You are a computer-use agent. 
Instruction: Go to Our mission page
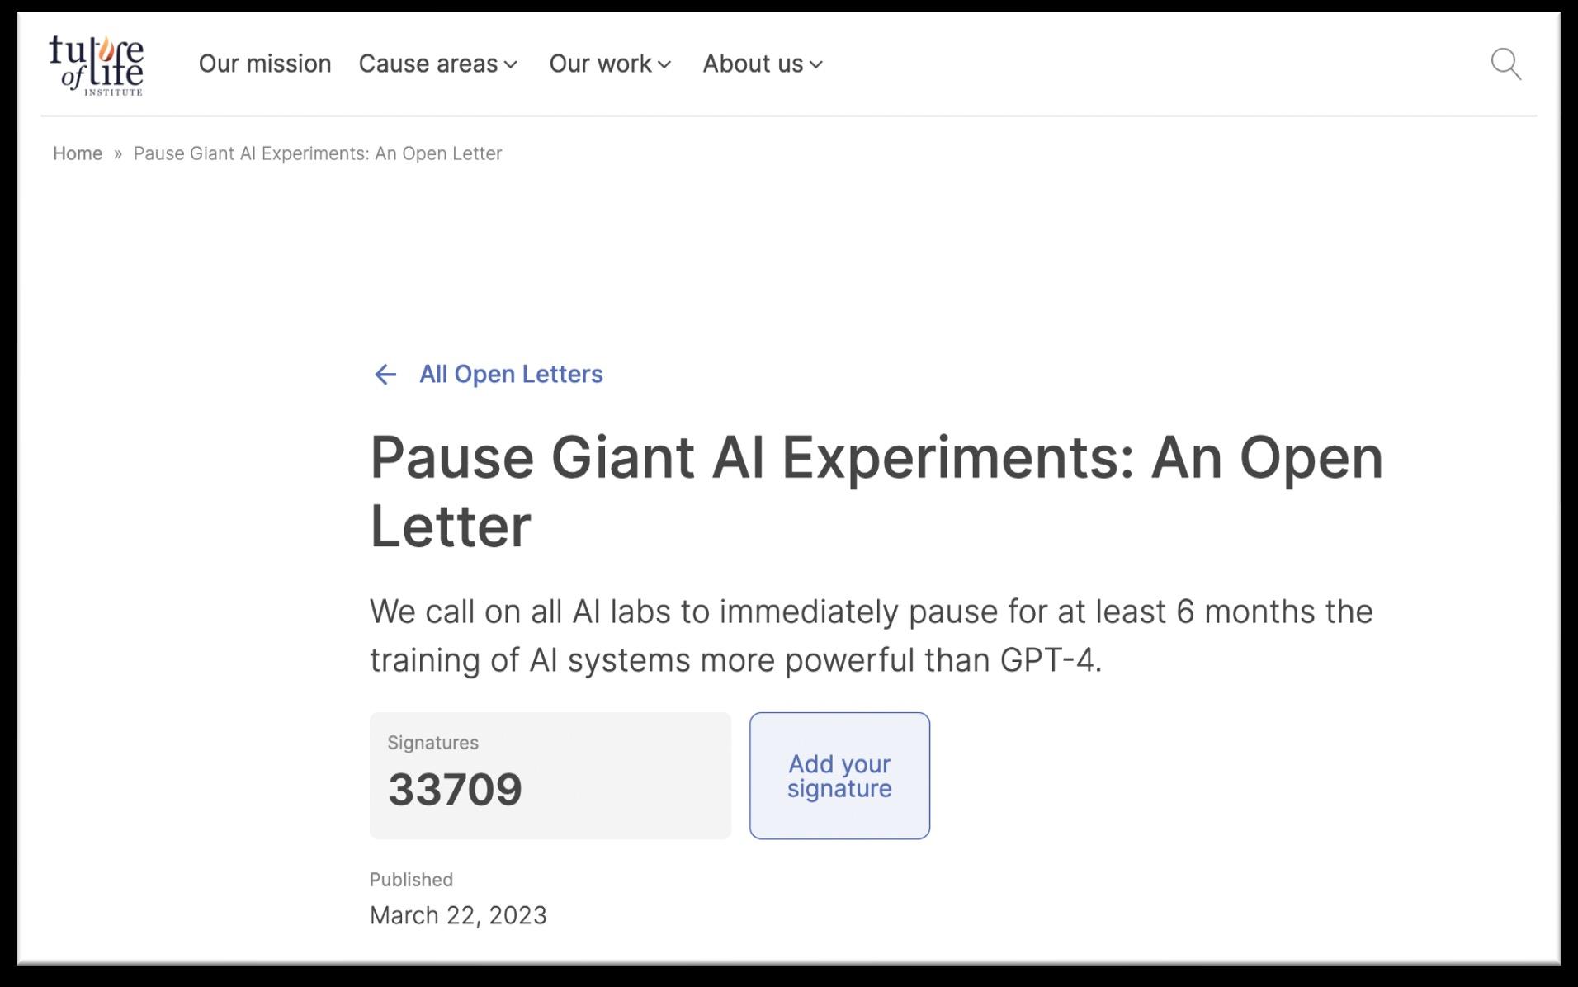(x=265, y=64)
